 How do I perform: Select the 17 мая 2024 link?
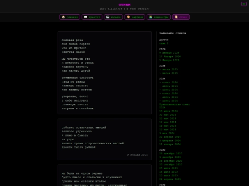[x=167, y=122]
